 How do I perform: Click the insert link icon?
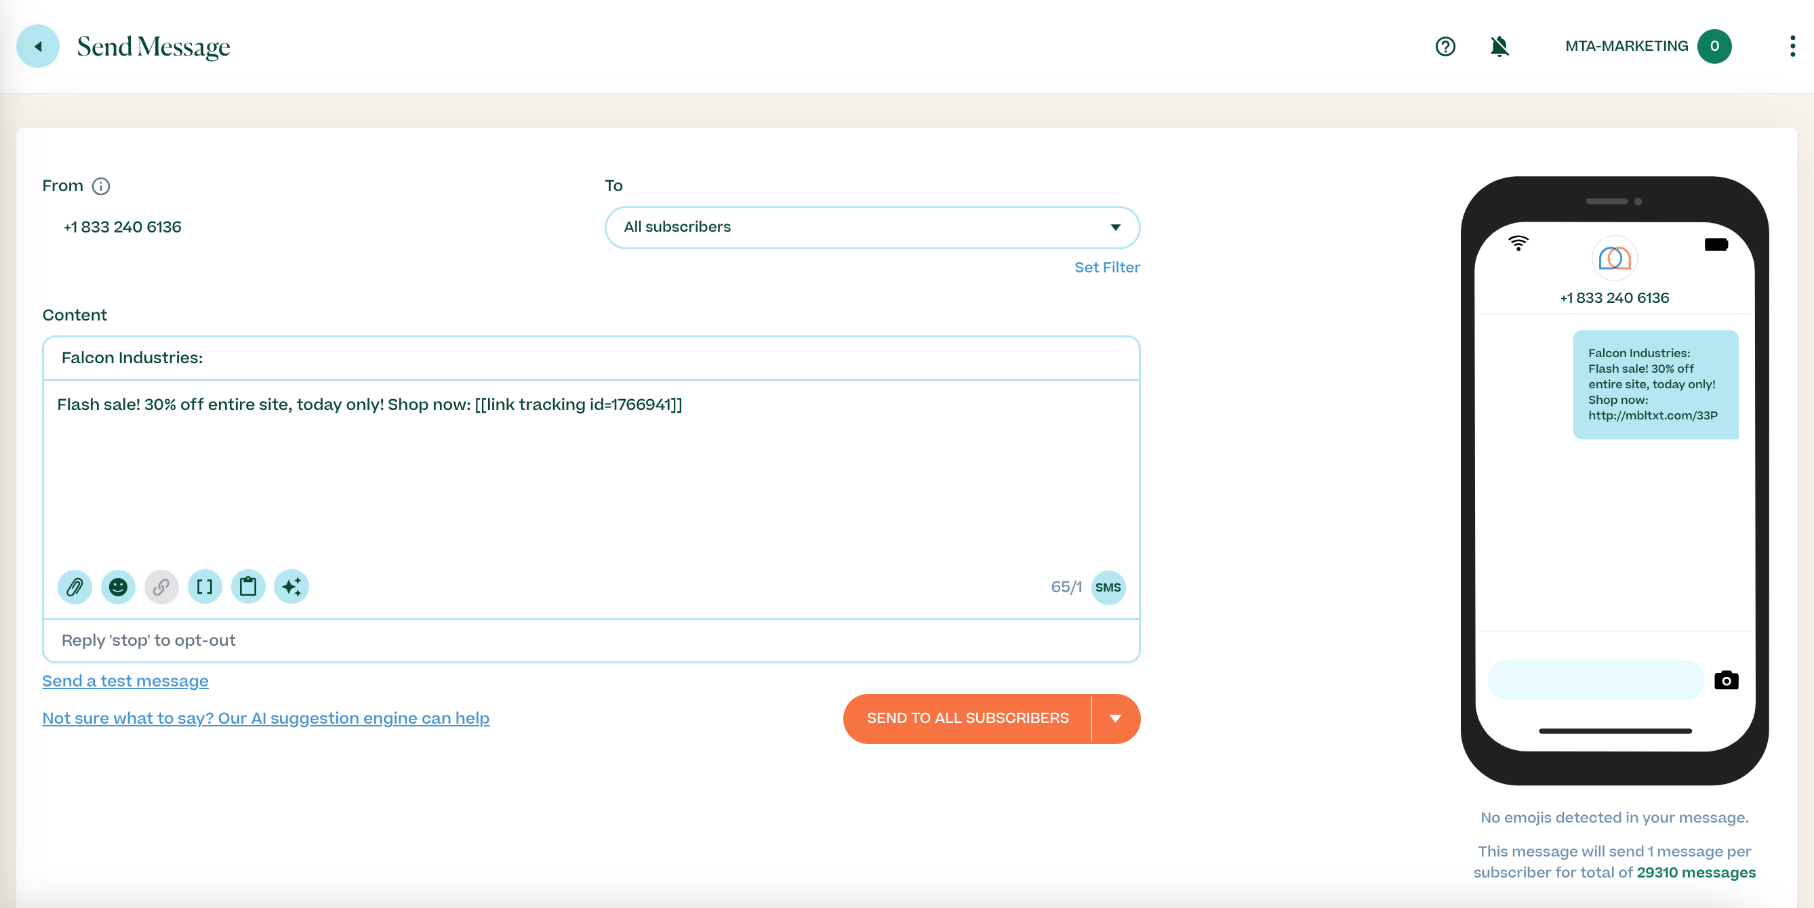(161, 587)
